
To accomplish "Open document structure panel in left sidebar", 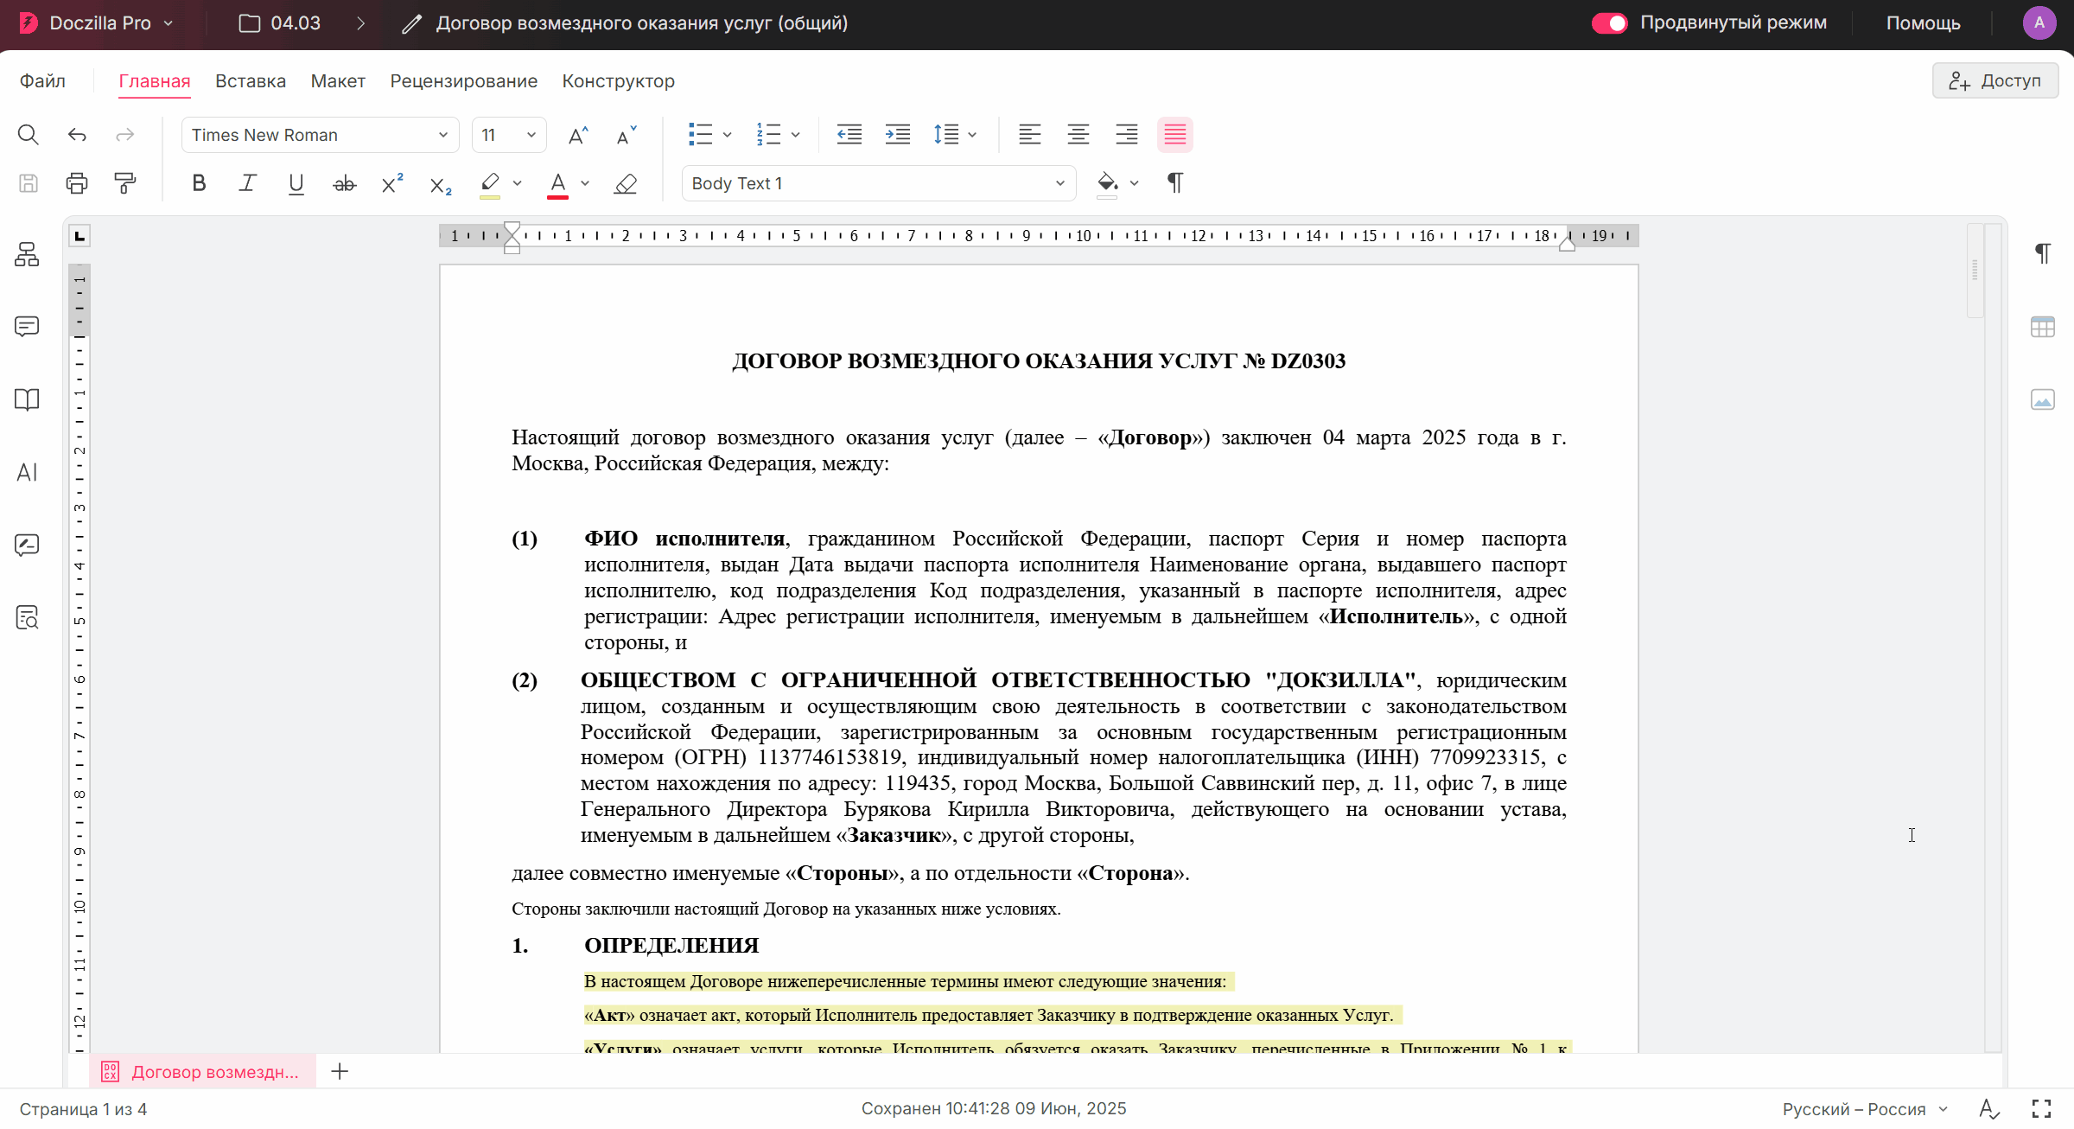I will click(x=27, y=254).
